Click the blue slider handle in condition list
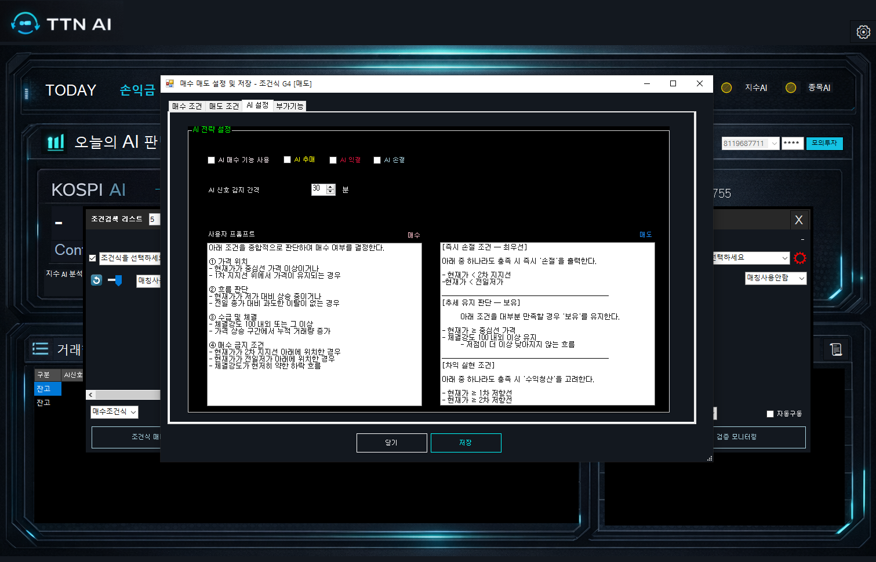The image size is (876, 562). [118, 281]
